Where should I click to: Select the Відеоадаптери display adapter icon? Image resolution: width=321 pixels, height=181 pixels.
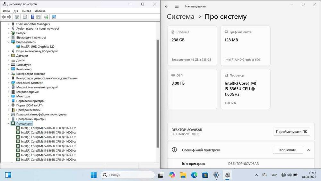point(13,42)
